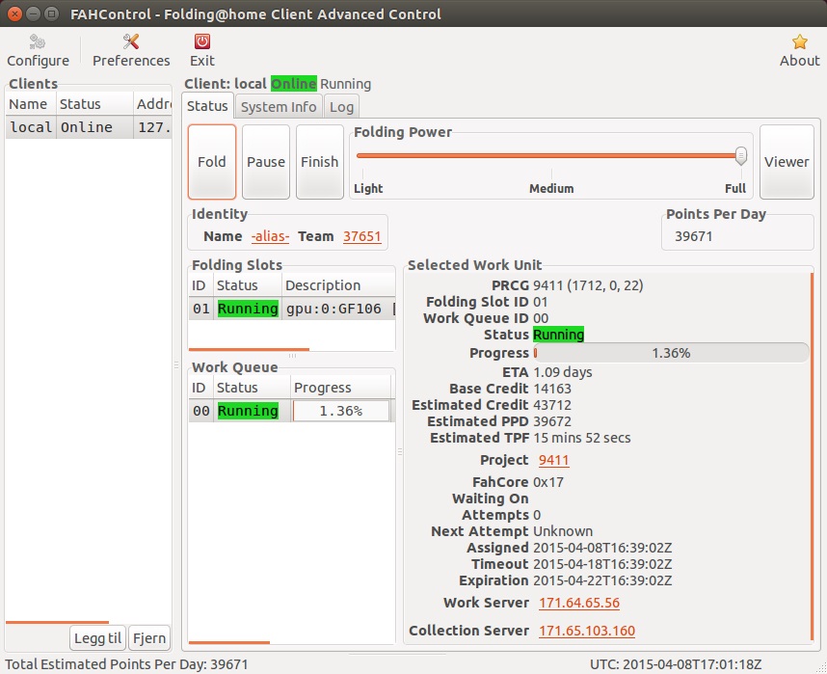
Task: Switch to the Status tab
Action: 207,106
